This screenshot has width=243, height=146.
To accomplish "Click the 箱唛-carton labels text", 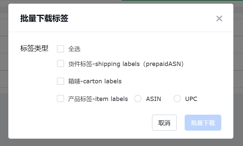I will point(95,81).
